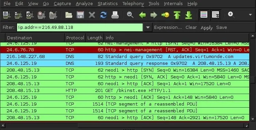Viewport: 256px width, 130px height.
Task: Toggle packet list colorization
Action: [204, 15]
